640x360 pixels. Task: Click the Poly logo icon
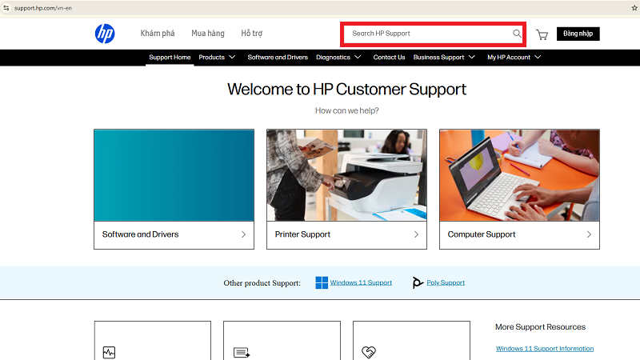click(418, 282)
